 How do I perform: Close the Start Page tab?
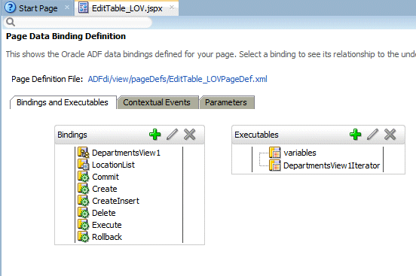pos(67,8)
